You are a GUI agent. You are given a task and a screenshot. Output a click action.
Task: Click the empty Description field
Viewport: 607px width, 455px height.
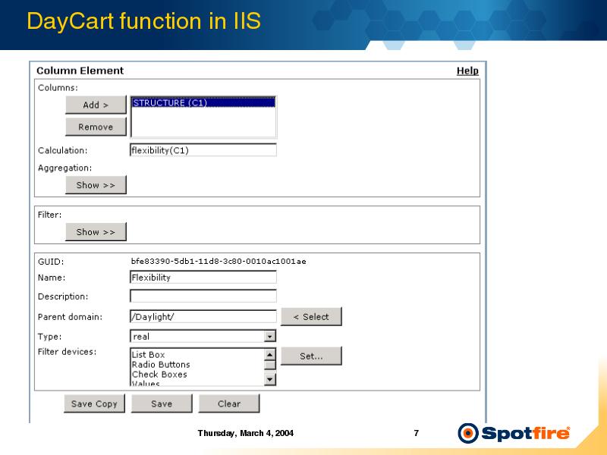point(203,296)
